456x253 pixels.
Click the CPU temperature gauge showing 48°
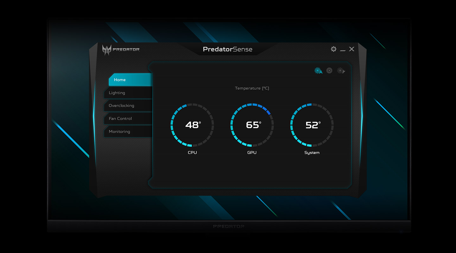(192, 125)
